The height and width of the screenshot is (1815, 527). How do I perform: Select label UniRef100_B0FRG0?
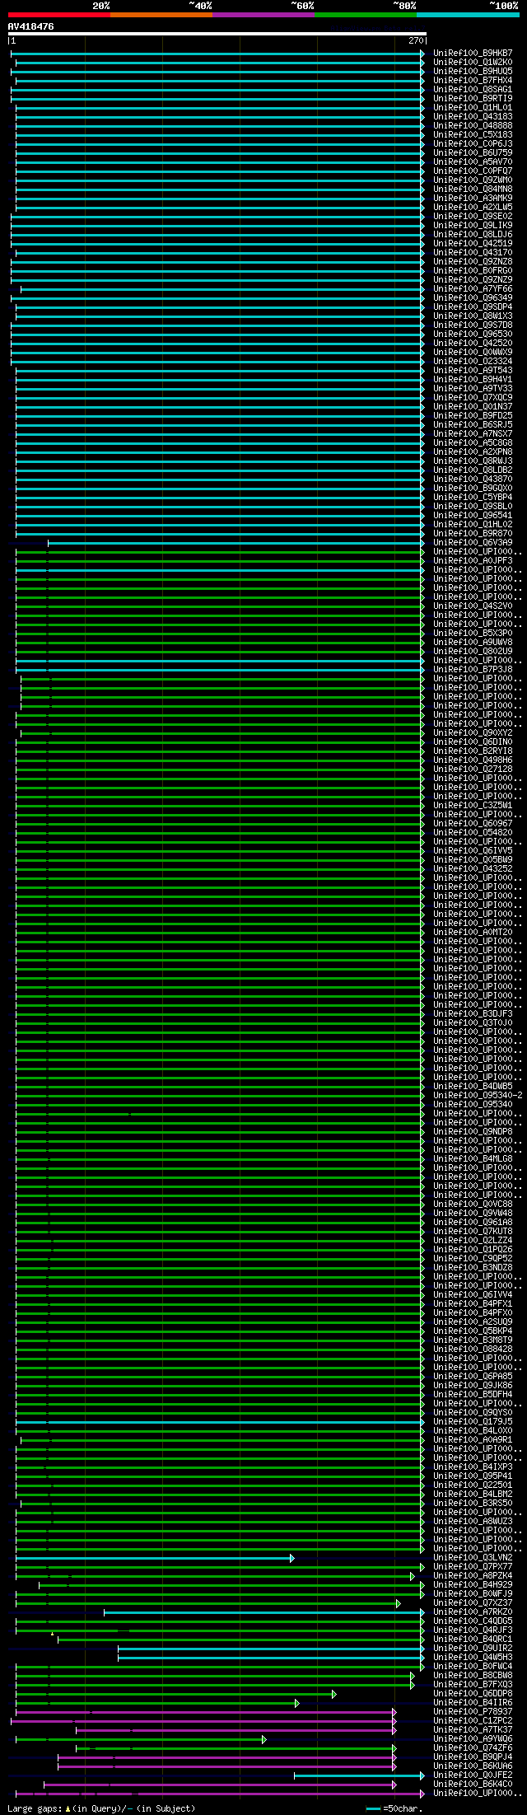tap(473, 270)
